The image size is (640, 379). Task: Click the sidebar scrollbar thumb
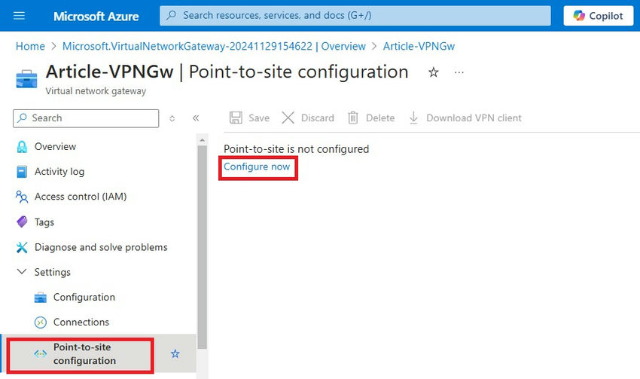click(202, 247)
